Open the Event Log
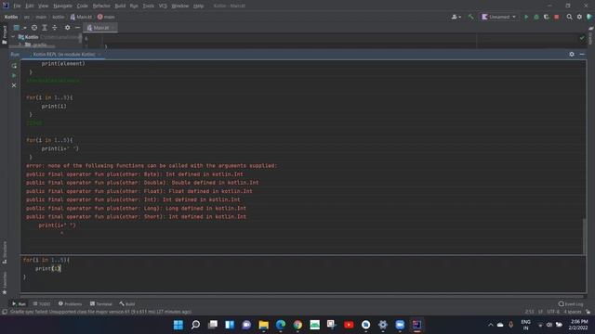The image size is (595, 334). click(x=571, y=303)
